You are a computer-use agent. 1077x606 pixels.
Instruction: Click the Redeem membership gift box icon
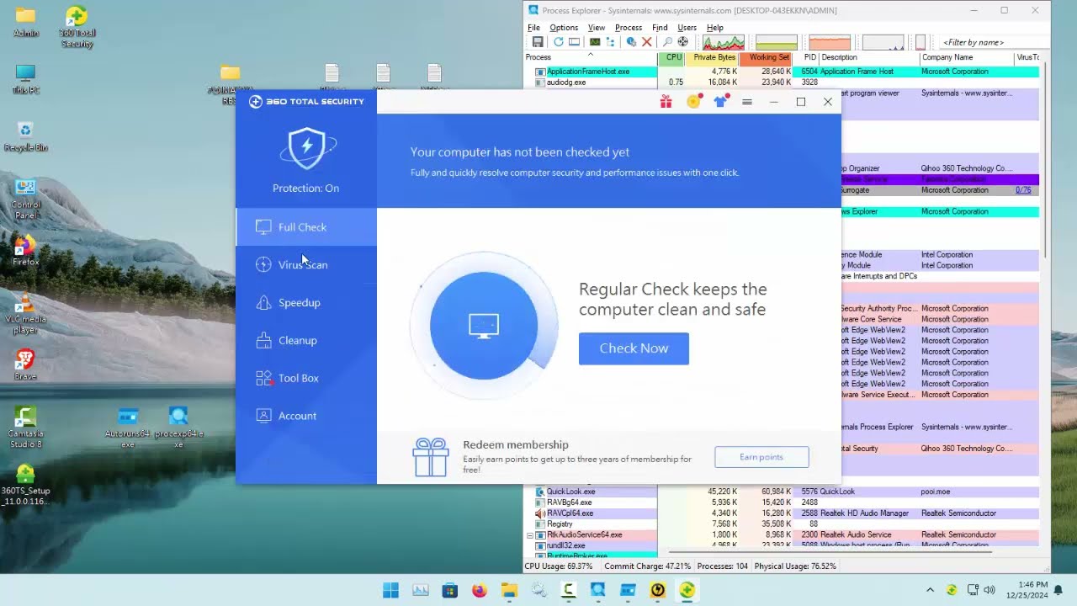[431, 458]
